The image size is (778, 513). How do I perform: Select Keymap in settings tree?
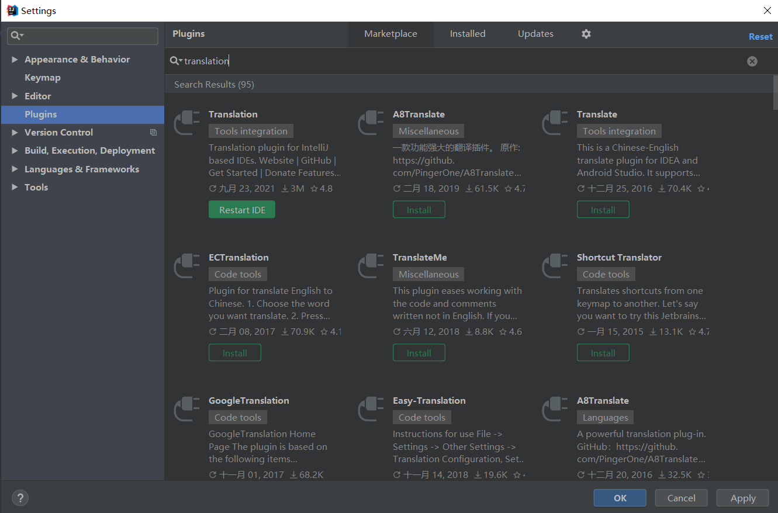tap(43, 78)
